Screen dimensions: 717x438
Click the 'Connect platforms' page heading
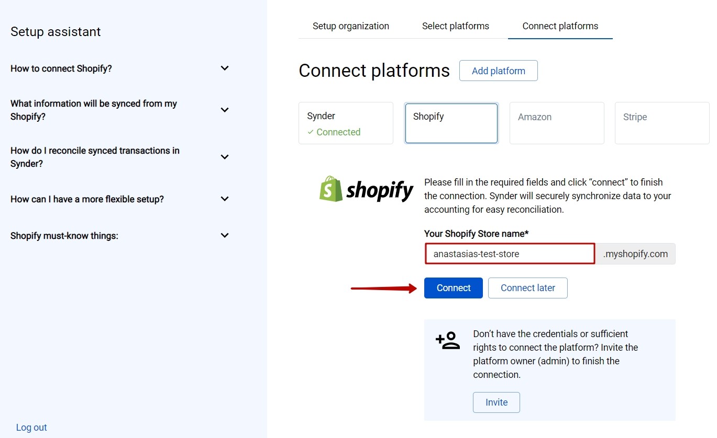point(374,71)
